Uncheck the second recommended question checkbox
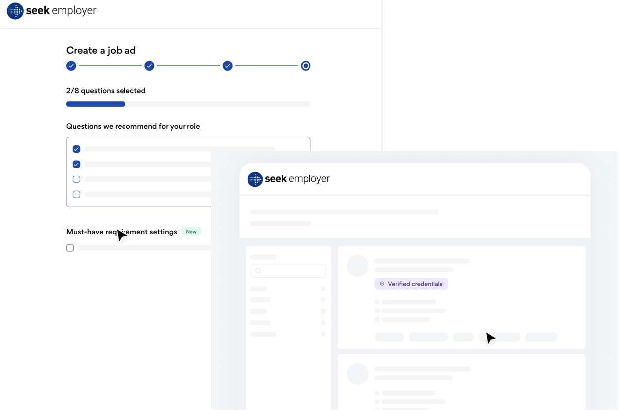 point(76,164)
